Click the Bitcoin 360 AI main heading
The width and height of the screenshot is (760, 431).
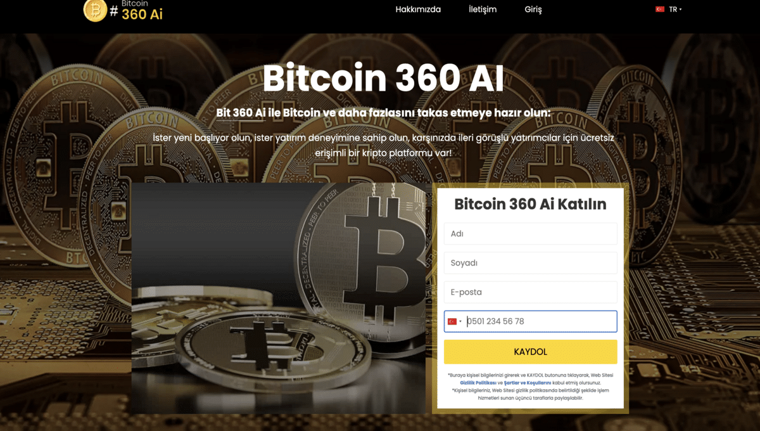click(x=383, y=79)
